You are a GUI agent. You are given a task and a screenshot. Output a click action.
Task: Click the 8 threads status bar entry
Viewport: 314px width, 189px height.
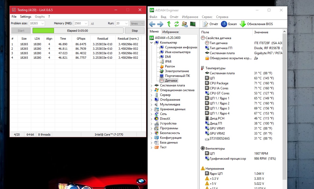[44, 135]
